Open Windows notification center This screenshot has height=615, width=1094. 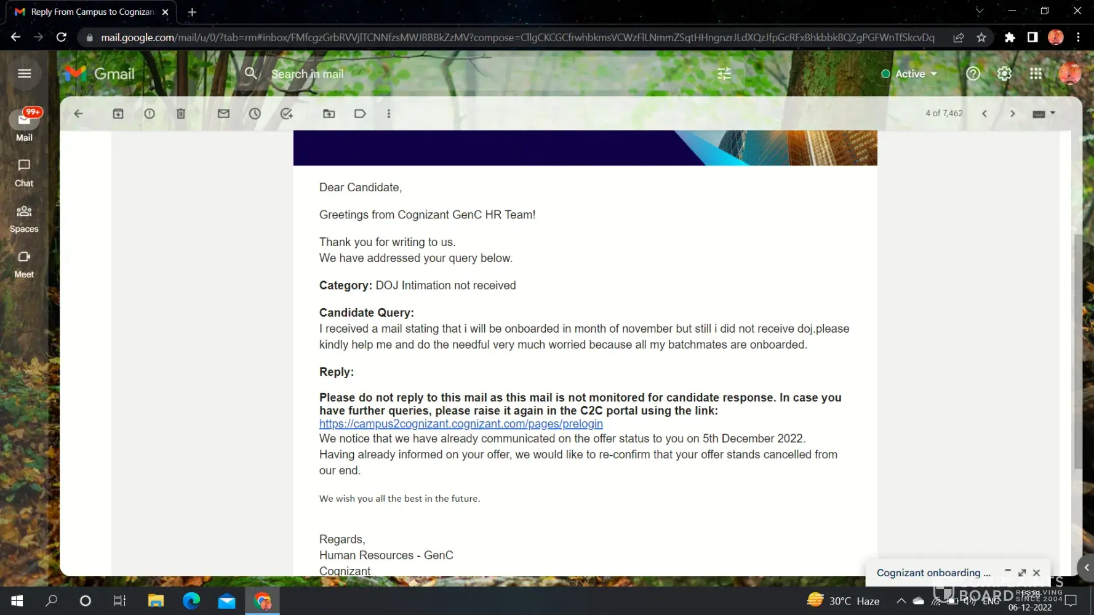(x=1071, y=601)
